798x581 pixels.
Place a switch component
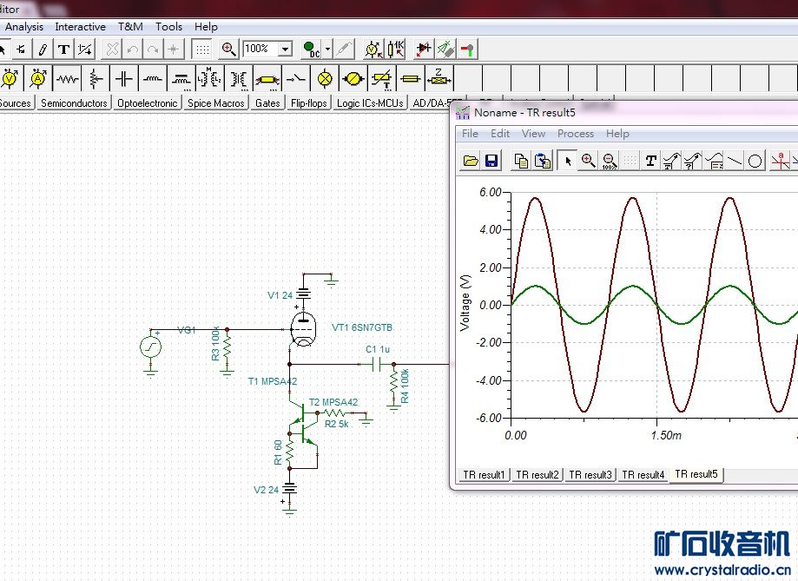click(x=296, y=78)
